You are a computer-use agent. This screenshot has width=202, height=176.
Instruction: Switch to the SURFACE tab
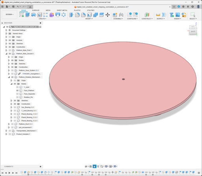[x=36, y=10]
